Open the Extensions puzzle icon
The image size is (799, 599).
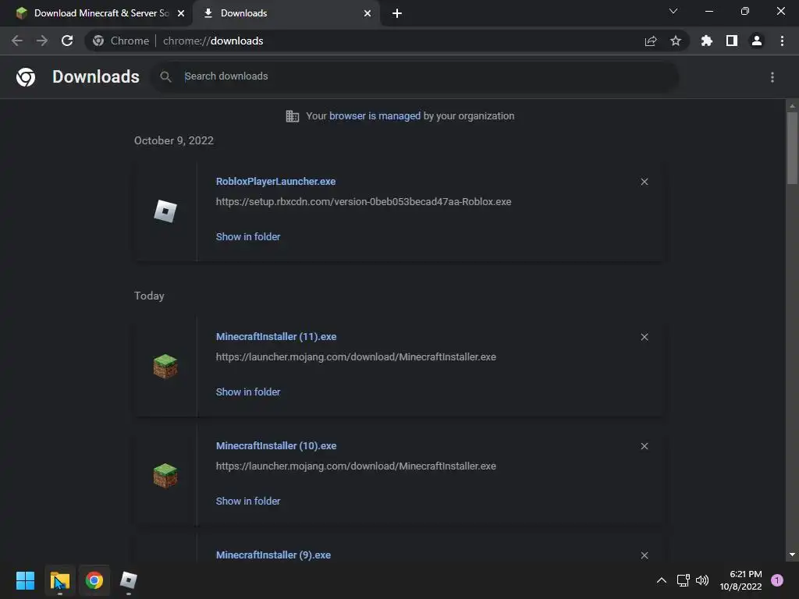[x=707, y=41]
